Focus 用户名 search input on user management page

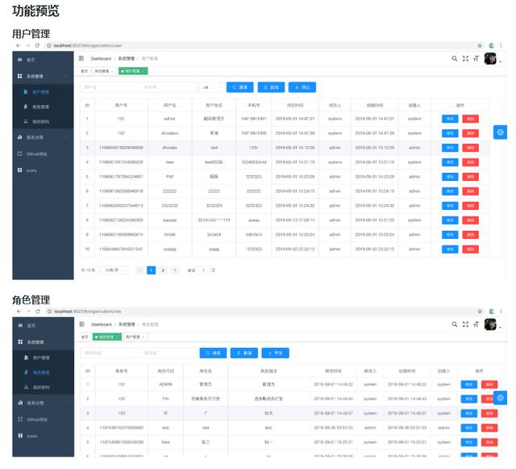click(109, 87)
